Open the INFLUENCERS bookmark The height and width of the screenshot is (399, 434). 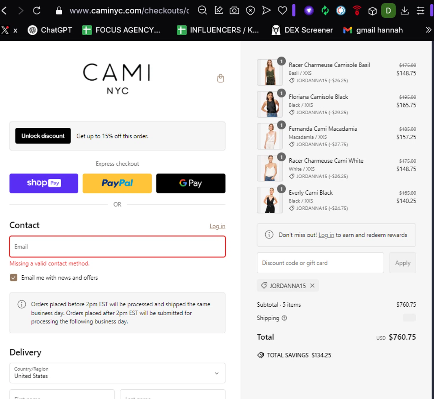[218, 30]
